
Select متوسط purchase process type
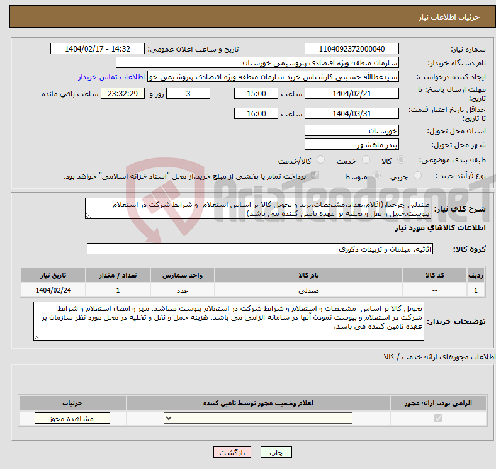tap(373, 176)
